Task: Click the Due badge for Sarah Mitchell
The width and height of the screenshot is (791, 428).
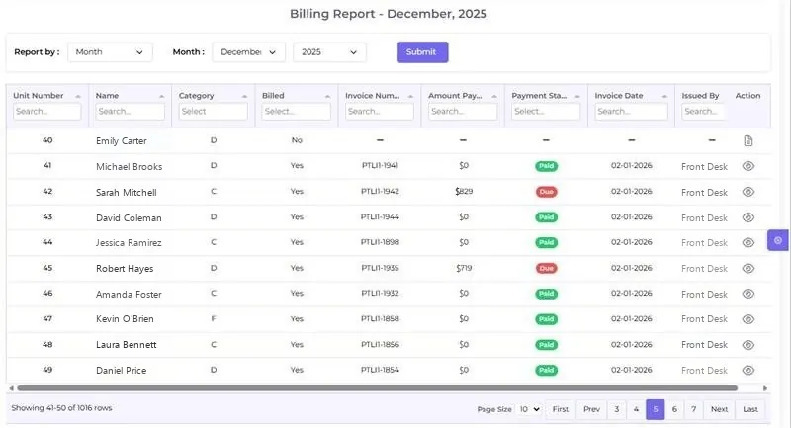Action: coord(547,192)
